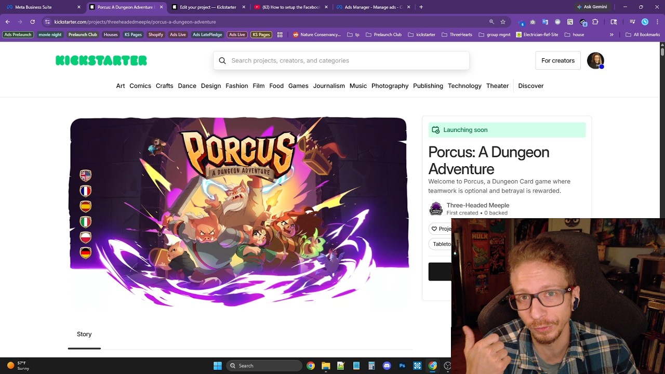Open the Windows Start menu
665x374 pixels.
[x=218, y=366]
